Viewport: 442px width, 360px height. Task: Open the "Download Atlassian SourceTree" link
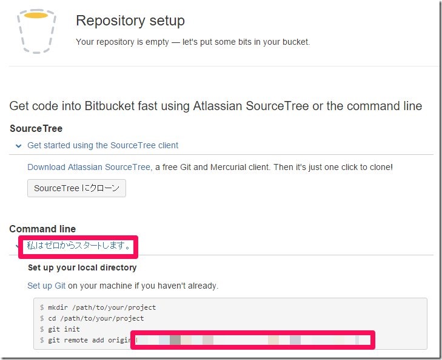[x=89, y=167]
